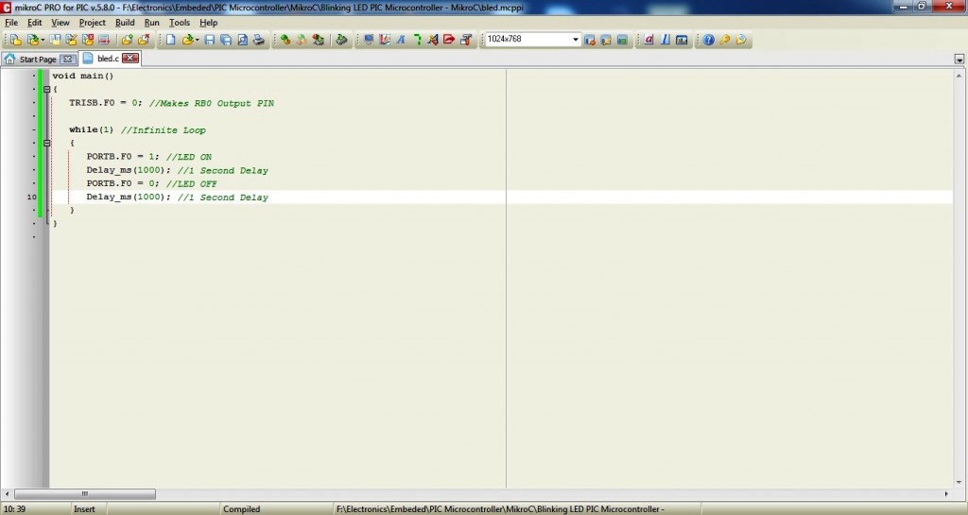Viewport: 968px width, 515px height.
Task: Click the mE Programmer chip icon
Action: click(x=341, y=40)
